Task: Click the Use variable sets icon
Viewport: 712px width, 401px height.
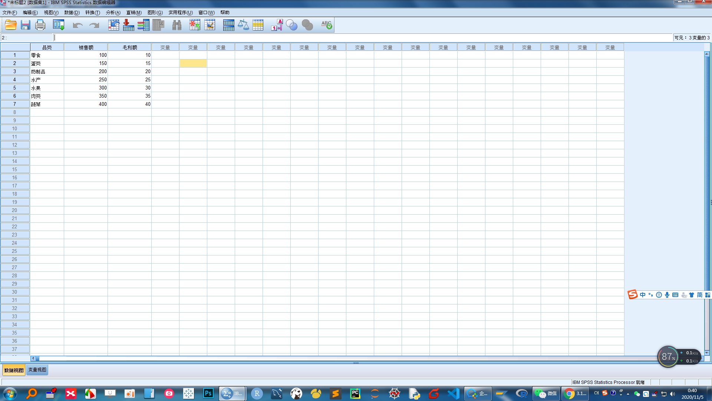Action: pyautogui.click(x=292, y=25)
